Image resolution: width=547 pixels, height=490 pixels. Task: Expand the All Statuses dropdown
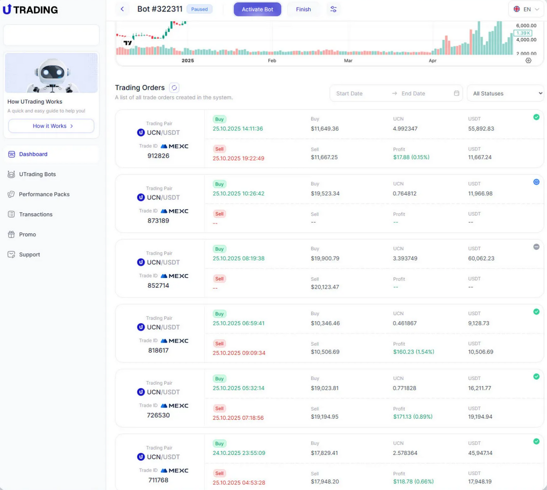click(x=505, y=93)
